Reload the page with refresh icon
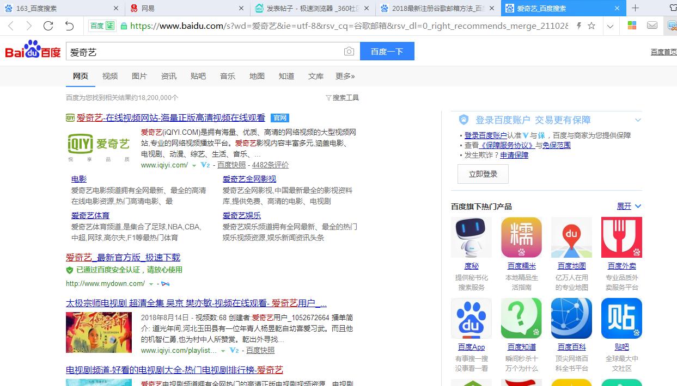This screenshot has height=386, width=677. pos(48,26)
